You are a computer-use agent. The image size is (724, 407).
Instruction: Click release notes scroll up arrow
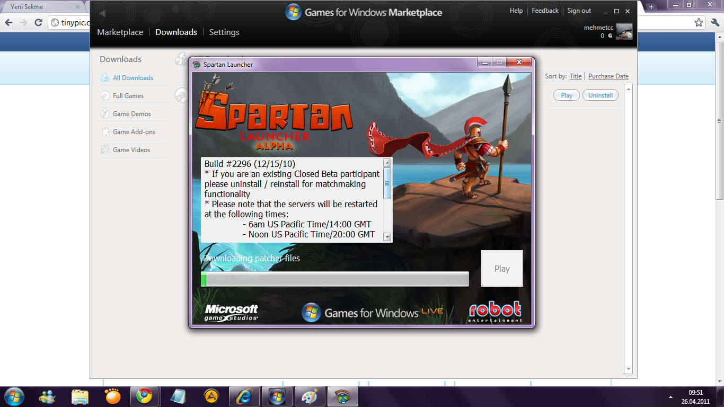(x=387, y=163)
